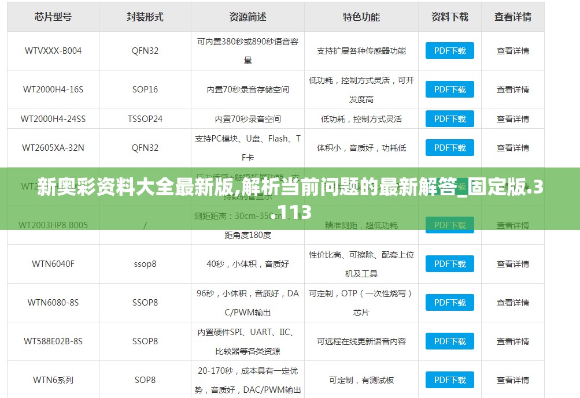This screenshot has height=398, width=580.
Task: Open 查看详情 for WT588E02B-8S
Action: (513, 341)
